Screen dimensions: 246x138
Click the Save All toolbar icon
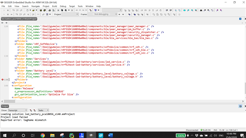(45, 10)
